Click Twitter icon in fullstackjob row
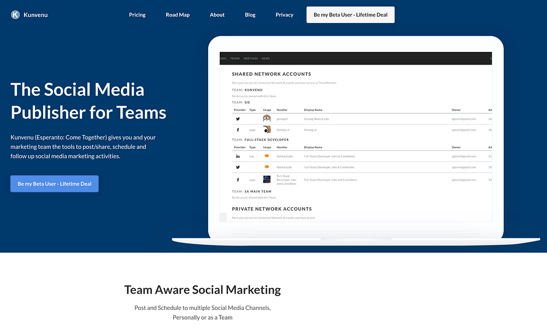Screen dimensions: 547x328 (x=238, y=167)
